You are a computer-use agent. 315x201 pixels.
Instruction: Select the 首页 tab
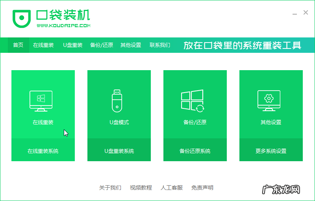[x=18, y=45]
